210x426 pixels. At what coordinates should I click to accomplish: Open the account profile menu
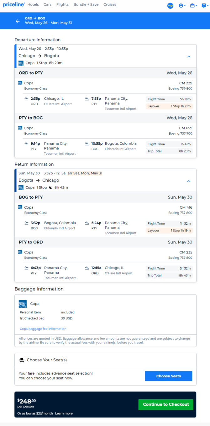182,6
